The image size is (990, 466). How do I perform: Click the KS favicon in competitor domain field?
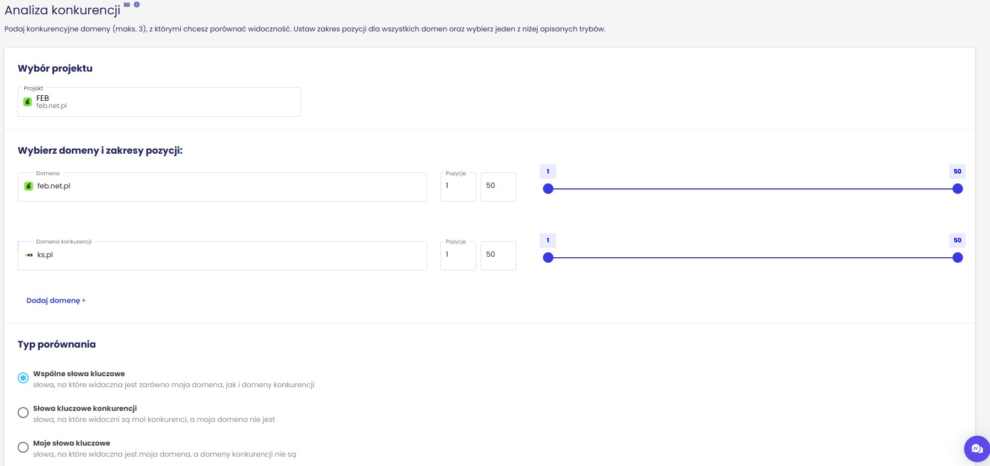(x=29, y=255)
